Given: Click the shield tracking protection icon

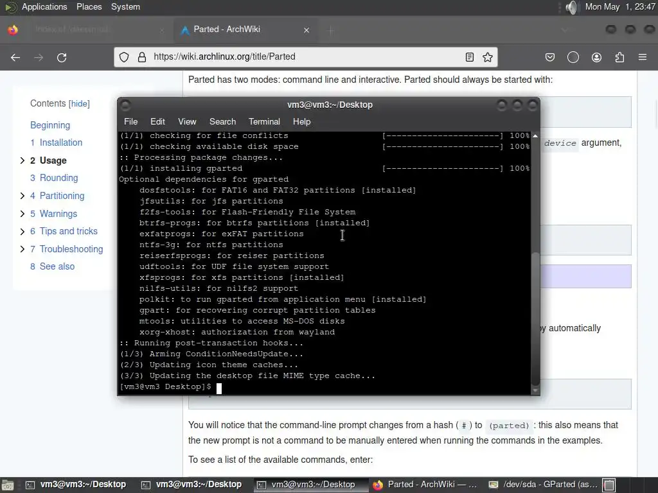Looking at the screenshot, I should [124, 57].
